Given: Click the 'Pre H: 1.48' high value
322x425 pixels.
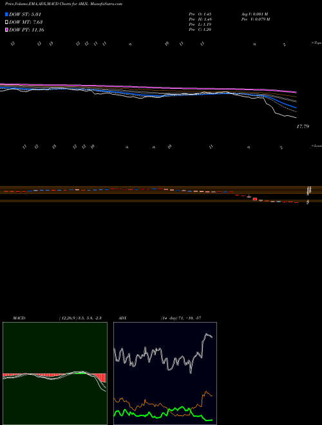Looking at the screenshot, I should pos(200,19).
